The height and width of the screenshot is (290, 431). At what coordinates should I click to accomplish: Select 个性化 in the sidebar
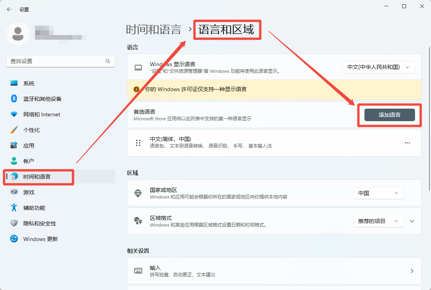pyautogui.click(x=60, y=130)
